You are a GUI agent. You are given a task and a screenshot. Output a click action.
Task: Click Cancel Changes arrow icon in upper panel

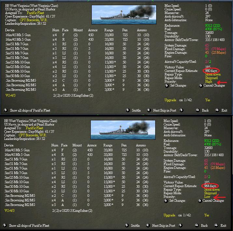[201, 86]
